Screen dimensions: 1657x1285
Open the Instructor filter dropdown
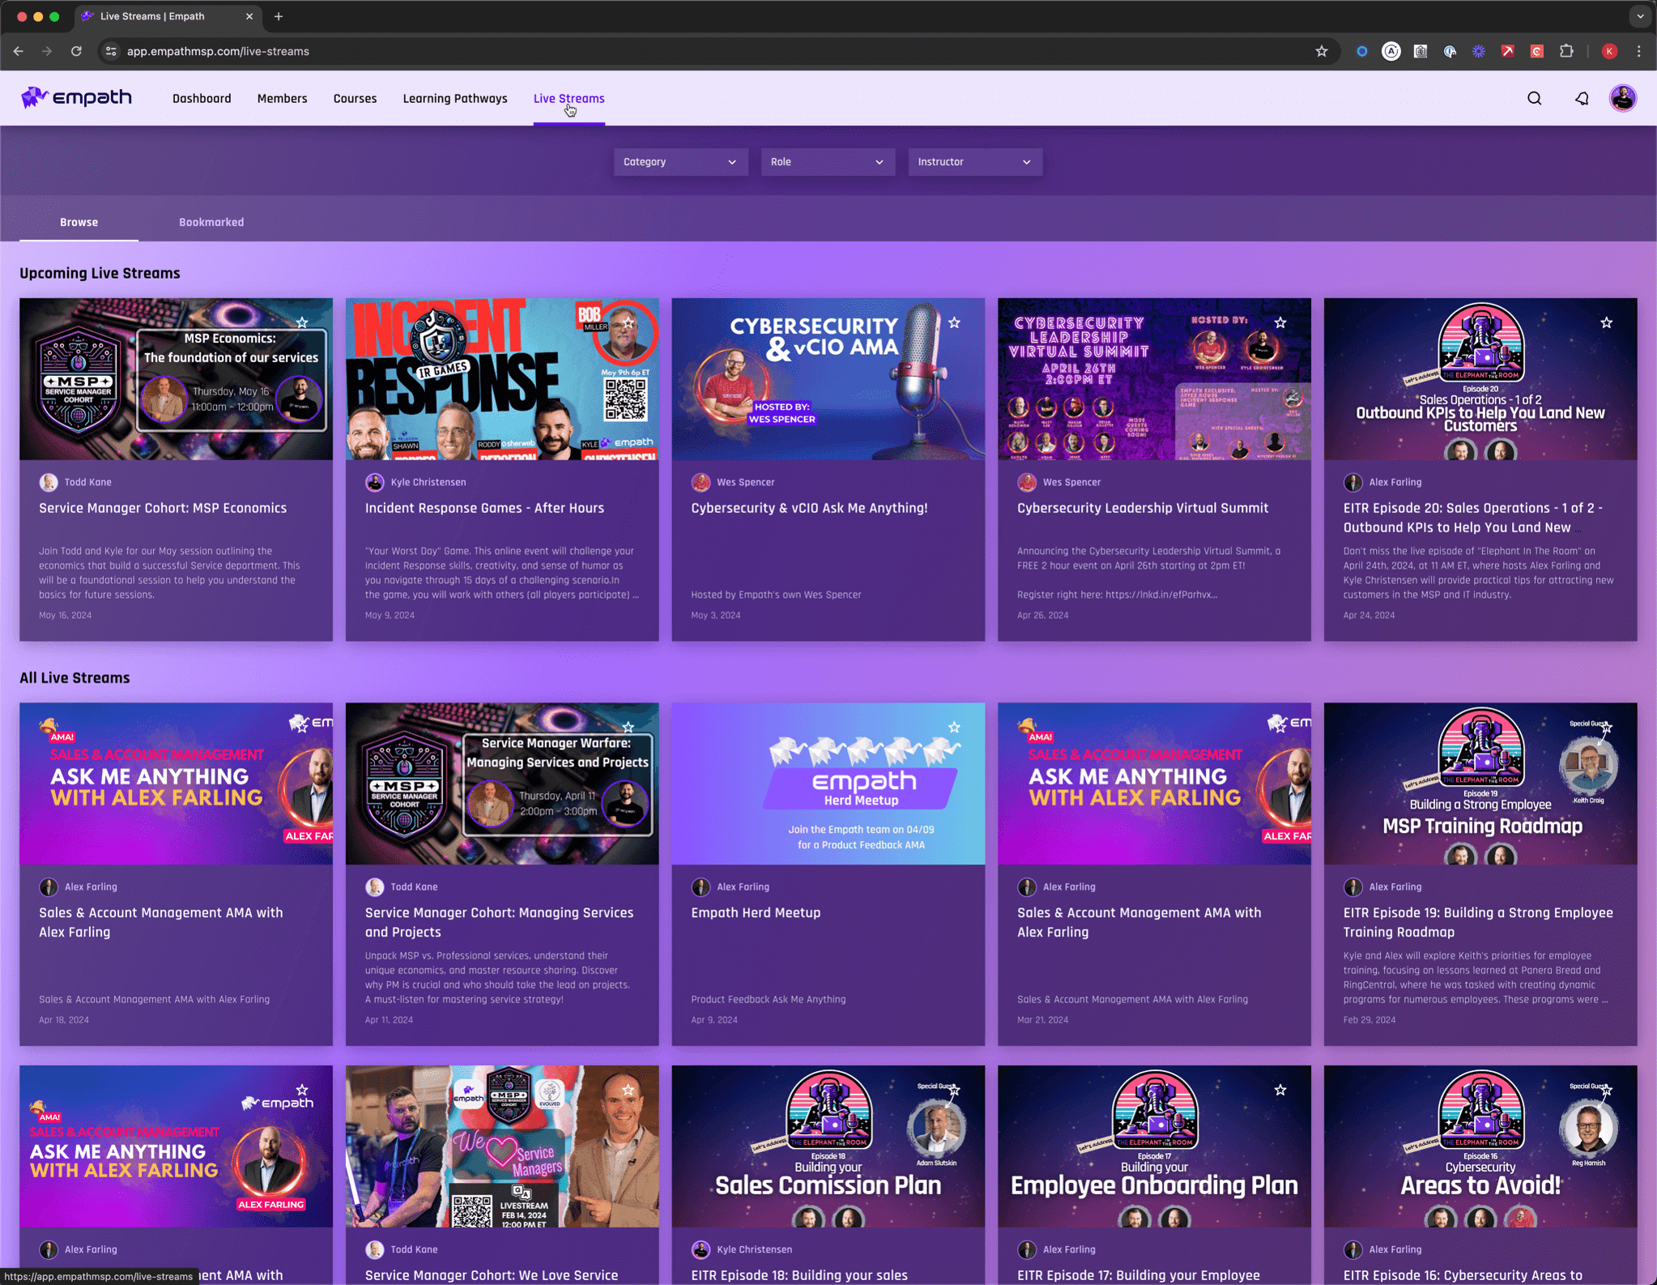[974, 162]
